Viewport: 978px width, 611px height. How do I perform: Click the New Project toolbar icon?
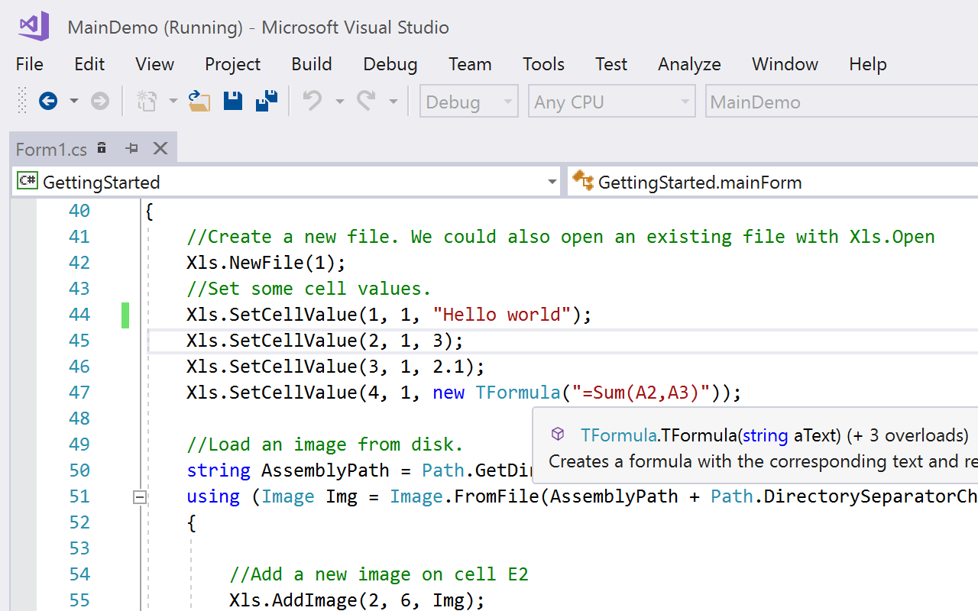pos(146,101)
